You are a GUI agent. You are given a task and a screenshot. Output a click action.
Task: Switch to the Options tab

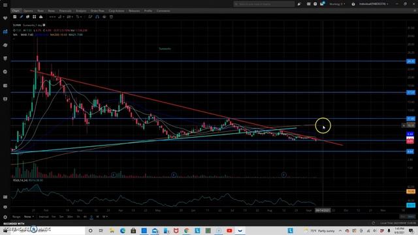pyautogui.click(x=28, y=11)
